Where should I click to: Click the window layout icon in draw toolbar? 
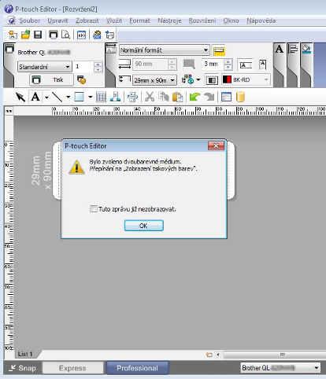226,97
